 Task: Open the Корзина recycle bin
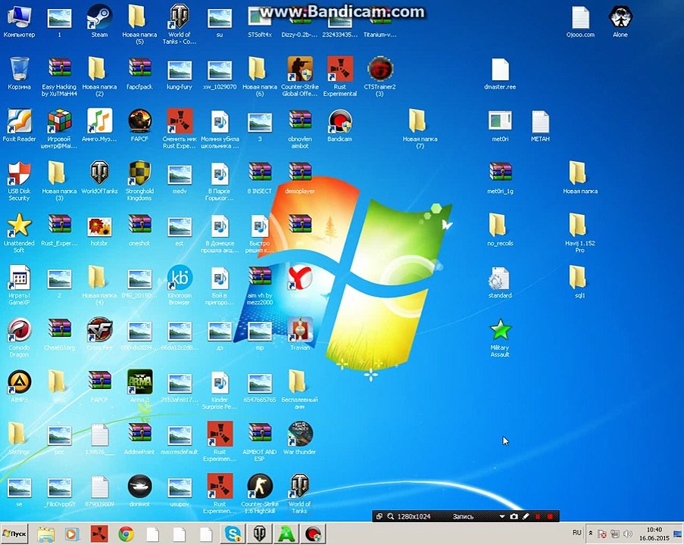[19, 73]
